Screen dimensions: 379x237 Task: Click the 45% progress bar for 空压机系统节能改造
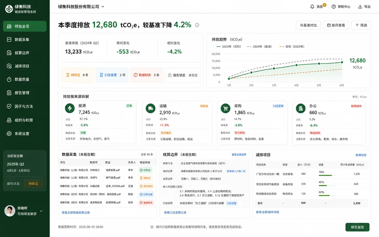327,186
